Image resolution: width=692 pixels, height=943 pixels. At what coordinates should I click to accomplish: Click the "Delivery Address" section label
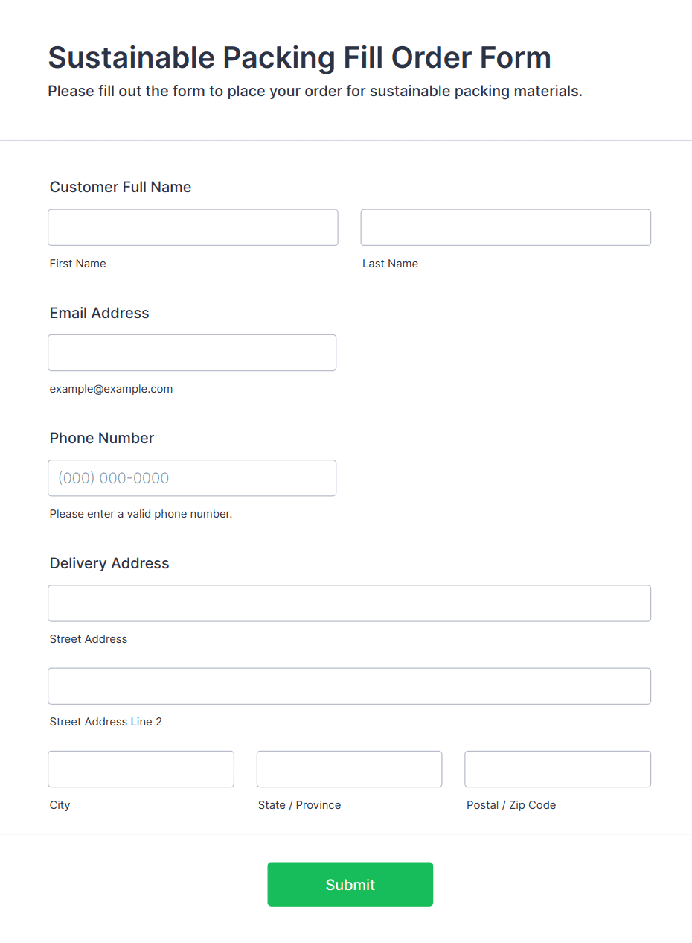click(109, 563)
